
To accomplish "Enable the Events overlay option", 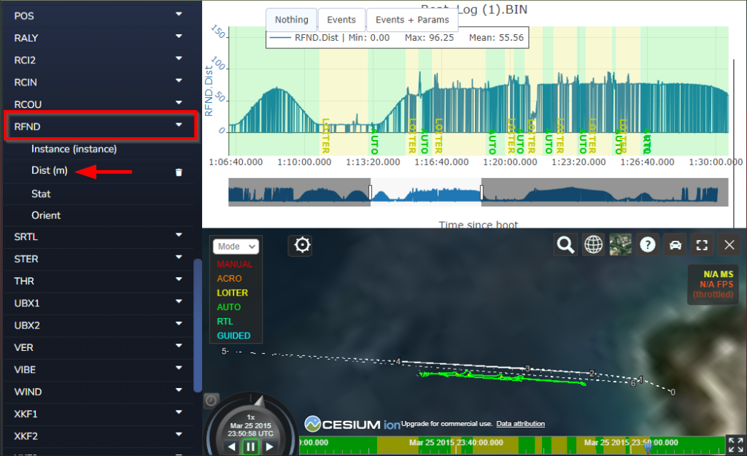I will (x=341, y=20).
